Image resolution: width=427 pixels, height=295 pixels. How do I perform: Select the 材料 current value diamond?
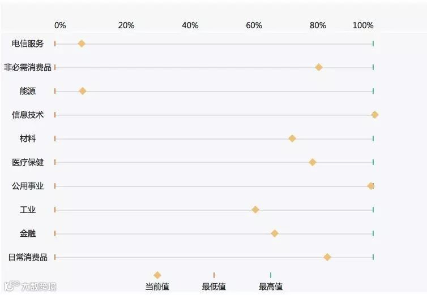(292, 138)
